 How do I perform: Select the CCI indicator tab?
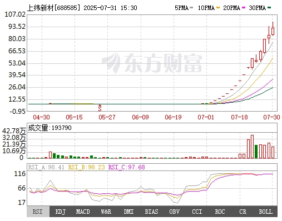[197, 212]
